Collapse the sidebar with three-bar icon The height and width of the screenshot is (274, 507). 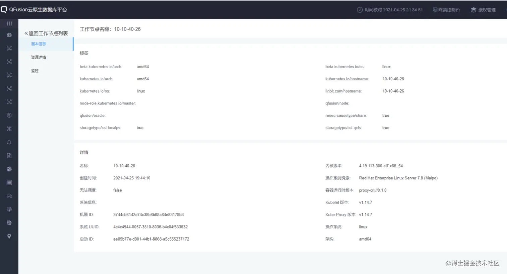click(9, 24)
